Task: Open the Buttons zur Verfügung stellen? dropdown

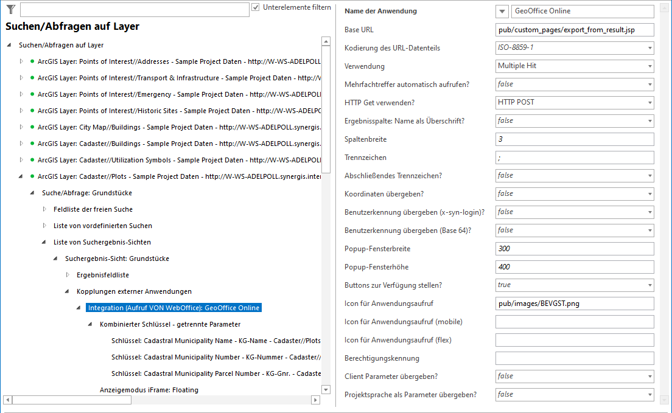Action: [649, 285]
